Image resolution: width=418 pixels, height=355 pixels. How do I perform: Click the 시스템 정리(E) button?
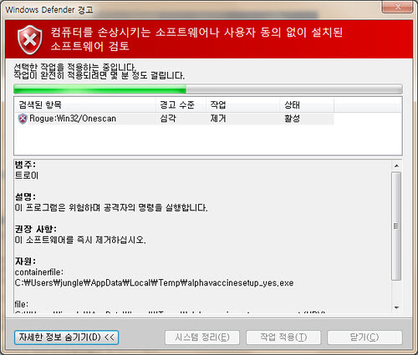click(202, 337)
